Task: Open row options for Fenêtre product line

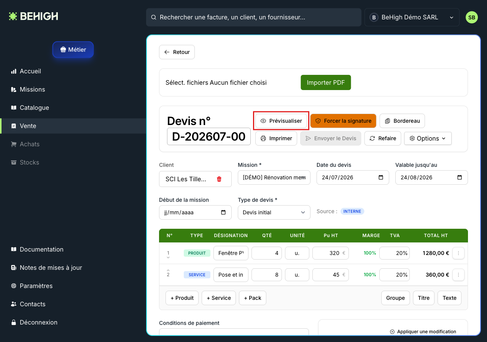Action: coord(458,253)
